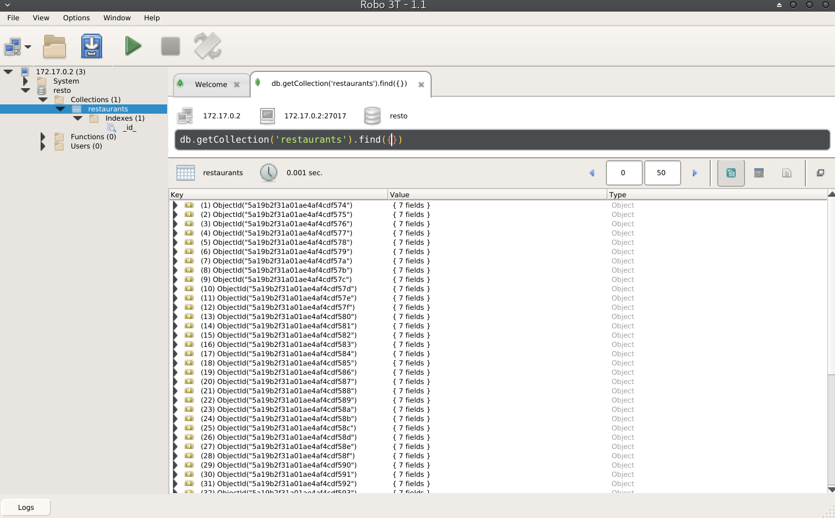This screenshot has height=518, width=835.
Task: Click the document icon of row (3)
Action: [189, 224]
